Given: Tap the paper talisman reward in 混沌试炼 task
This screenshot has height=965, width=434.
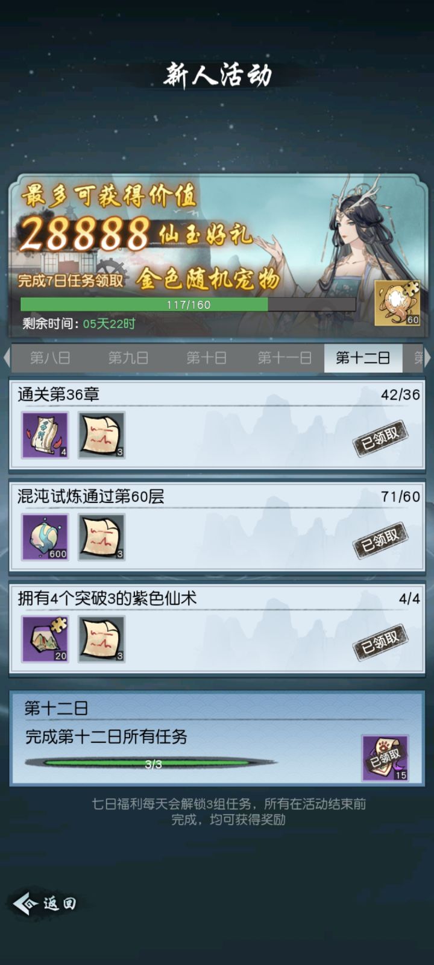Looking at the screenshot, I should click(101, 537).
